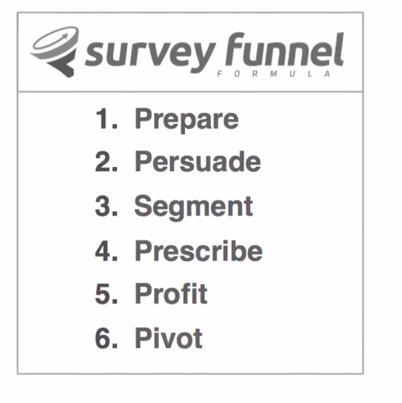Click the letter A ending FORMULA
The image size is (402, 403).
tap(327, 74)
